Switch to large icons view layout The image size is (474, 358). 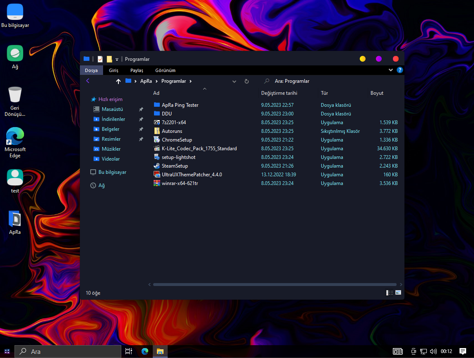pos(398,293)
